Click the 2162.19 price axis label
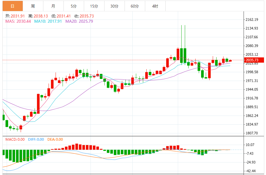Screen dimensions: 266x175 pyautogui.click(x=252, y=20)
